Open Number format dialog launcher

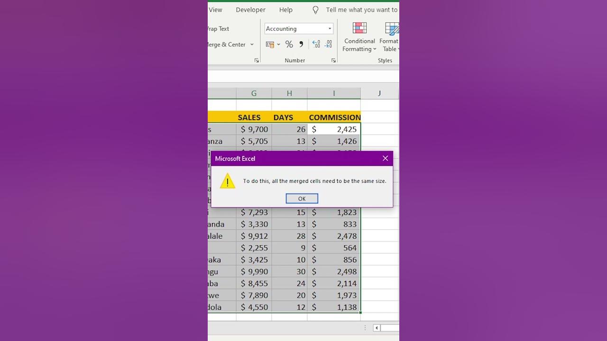(x=333, y=61)
